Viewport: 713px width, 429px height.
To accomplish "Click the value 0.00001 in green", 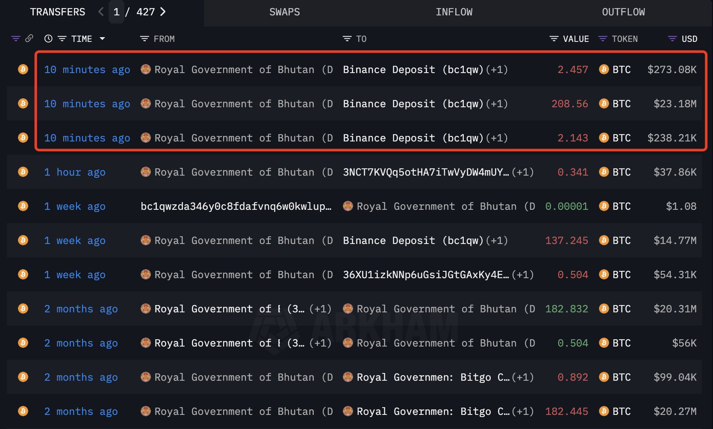I will [x=566, y=206].
